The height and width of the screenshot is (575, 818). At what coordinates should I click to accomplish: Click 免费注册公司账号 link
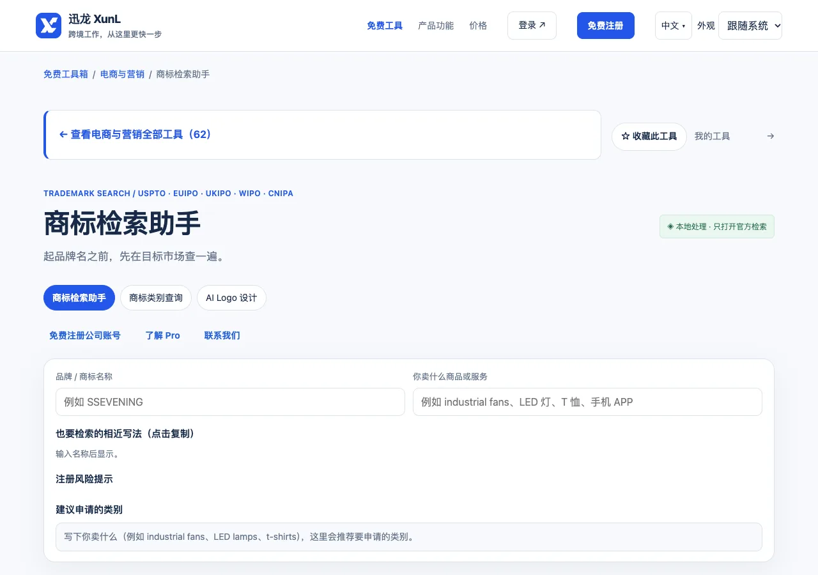tap(85, 335)
